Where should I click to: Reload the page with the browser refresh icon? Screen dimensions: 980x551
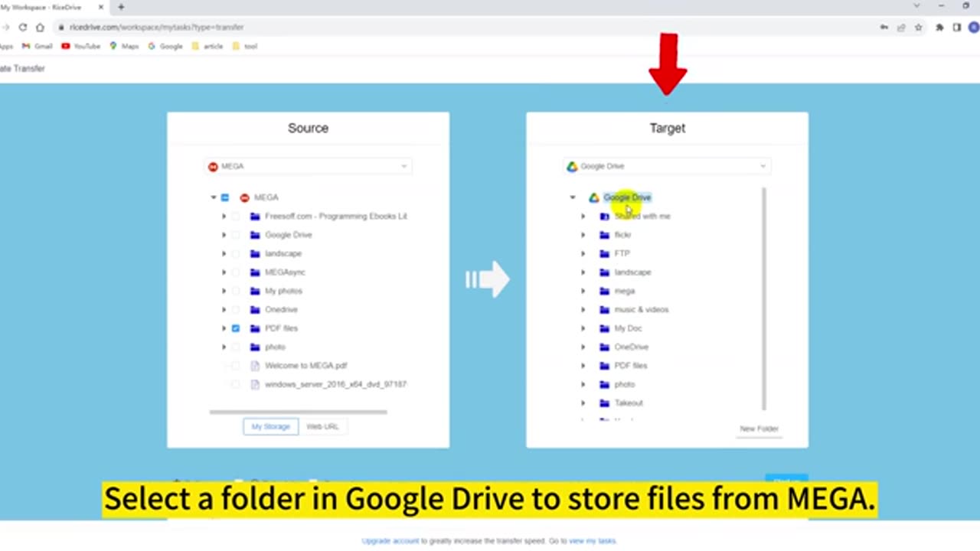coord(22,27)
